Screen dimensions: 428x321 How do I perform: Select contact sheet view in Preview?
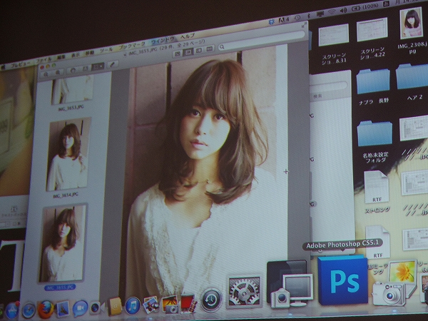(x=210, y=49)
